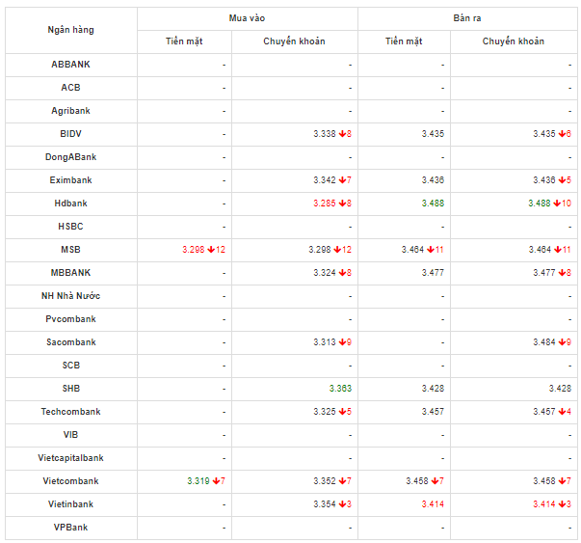Screen dimensions: 581x543
Task: Select the ABBANK bank name
Action: click(71, 65)
